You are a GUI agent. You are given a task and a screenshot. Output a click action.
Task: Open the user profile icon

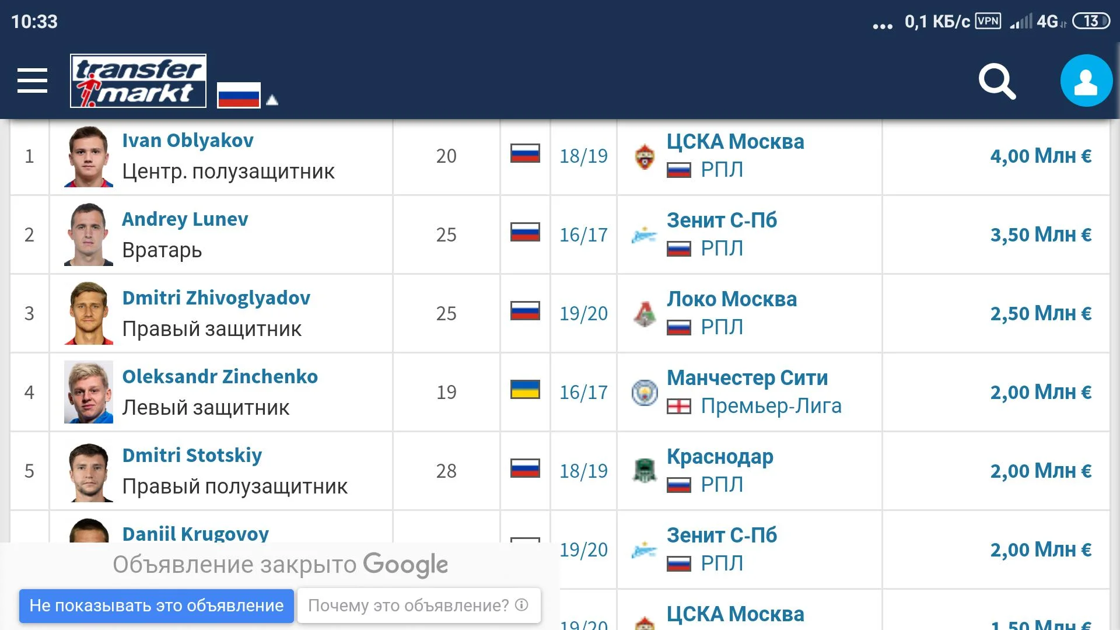tap(1086, 81)
